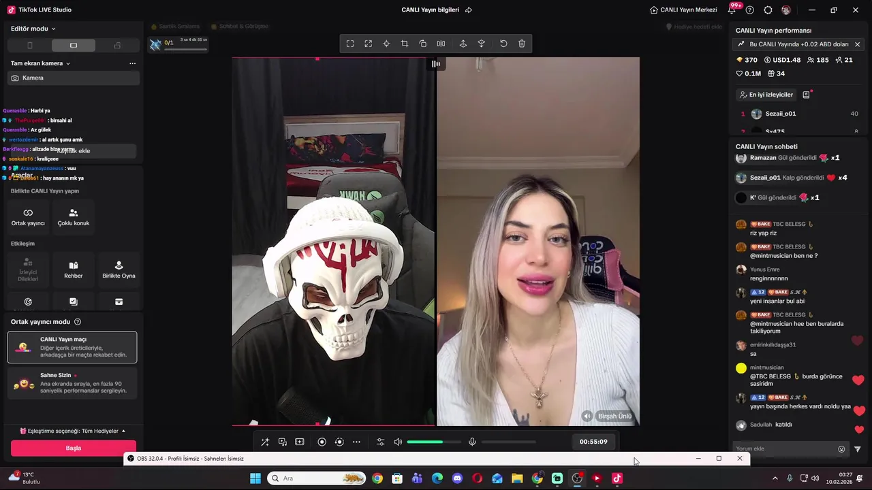Click the stretch-to-fill expand icon in the top toolbar

click(369, 44)
